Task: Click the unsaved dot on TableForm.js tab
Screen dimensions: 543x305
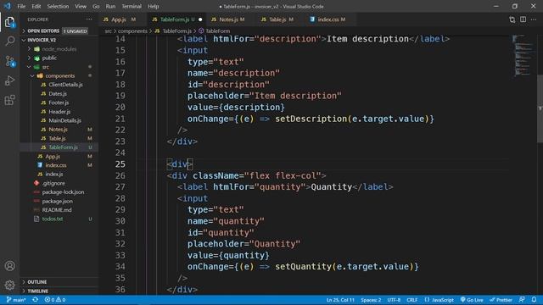Action: [200, 19]
